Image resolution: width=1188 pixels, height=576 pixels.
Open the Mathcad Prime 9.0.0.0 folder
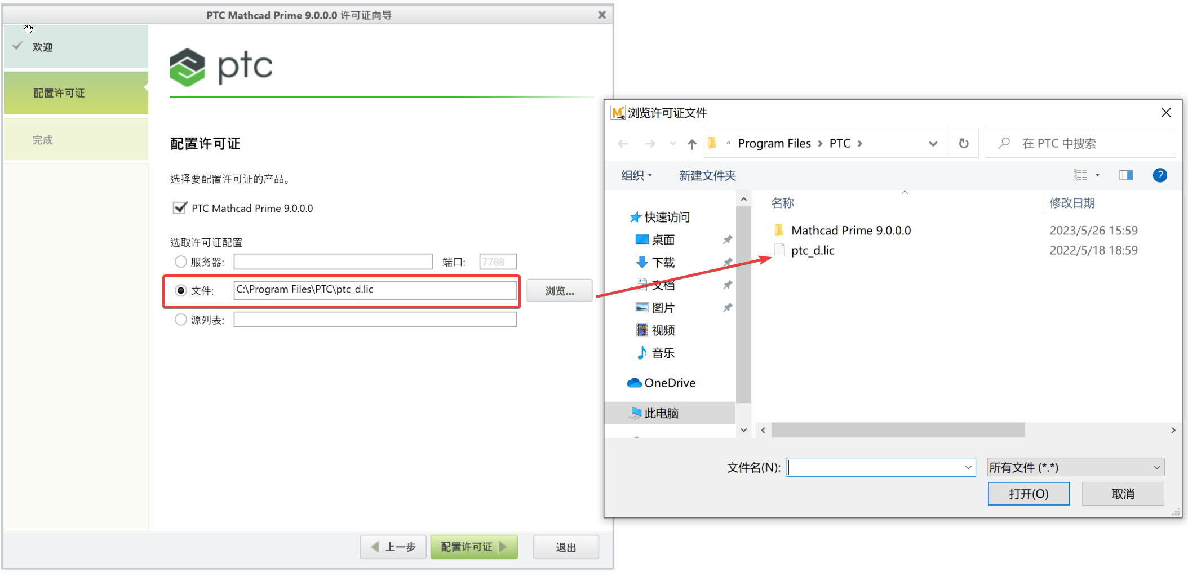click(850, 231)
